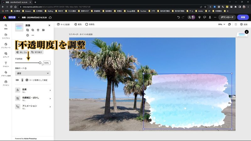Click the 不透明度 opacity slider handle

(x=40, y=63)
